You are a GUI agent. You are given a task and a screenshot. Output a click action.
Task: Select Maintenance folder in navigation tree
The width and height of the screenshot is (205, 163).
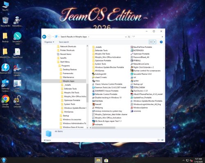[67, 77]
